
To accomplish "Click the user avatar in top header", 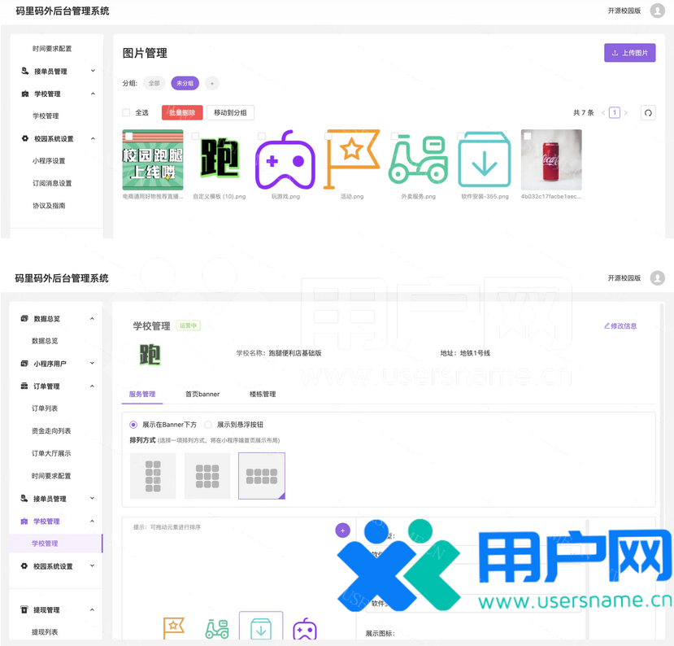I will tap(657, 11).
